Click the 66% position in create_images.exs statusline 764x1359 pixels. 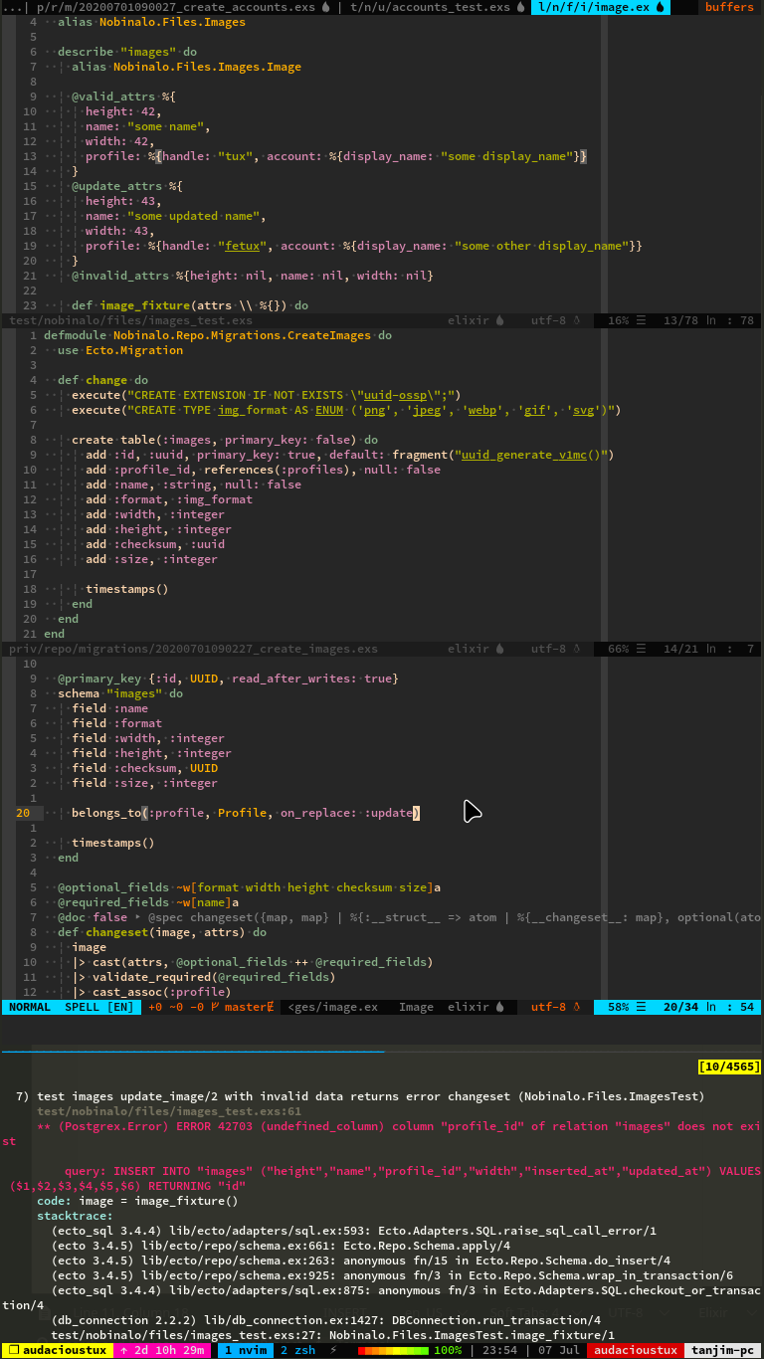point(619,649)
